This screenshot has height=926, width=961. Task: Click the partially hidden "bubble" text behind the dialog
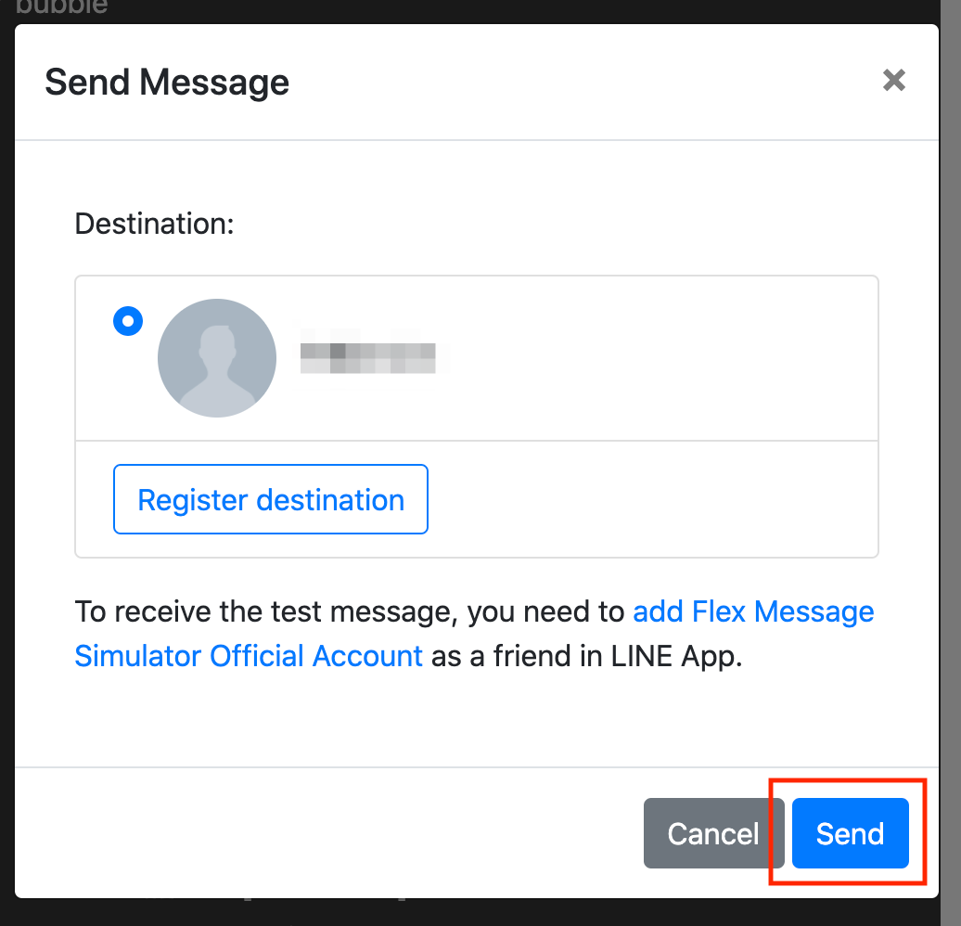click(61, 8)
